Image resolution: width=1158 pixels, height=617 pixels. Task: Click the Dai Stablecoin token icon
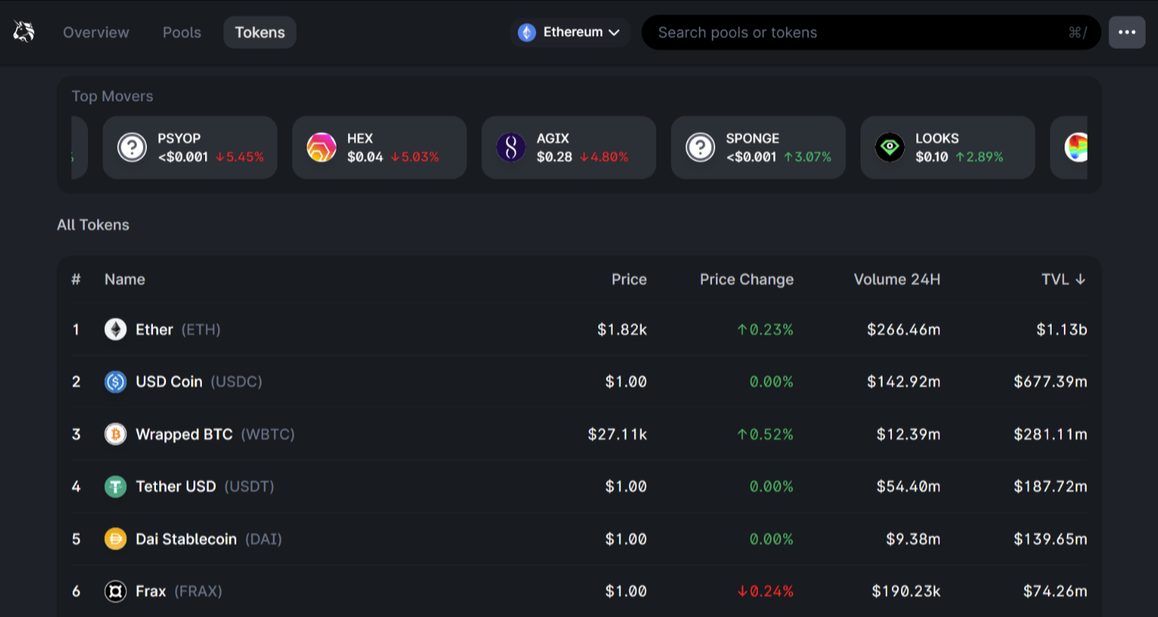pyautogui.click(x=115, y=539)
